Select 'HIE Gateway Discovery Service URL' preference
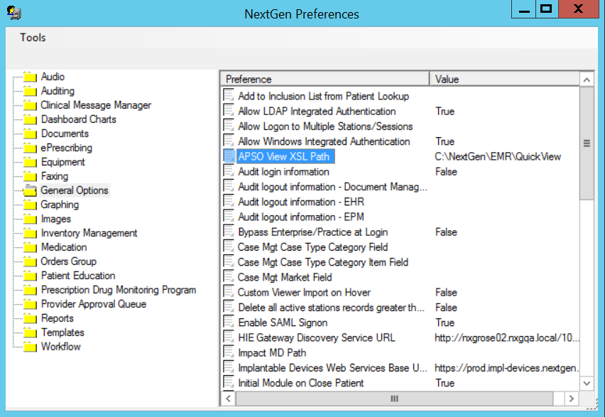The image size is (605, 417). (317, 338)
